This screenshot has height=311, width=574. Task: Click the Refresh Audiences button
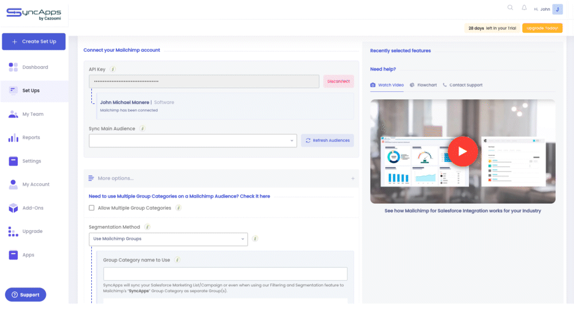click(327, 141)
